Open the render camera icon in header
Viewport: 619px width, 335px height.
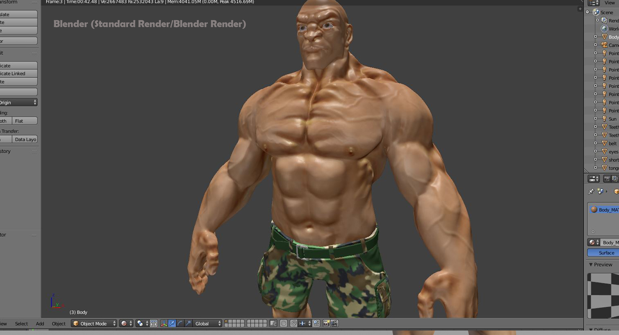point(326,324)
